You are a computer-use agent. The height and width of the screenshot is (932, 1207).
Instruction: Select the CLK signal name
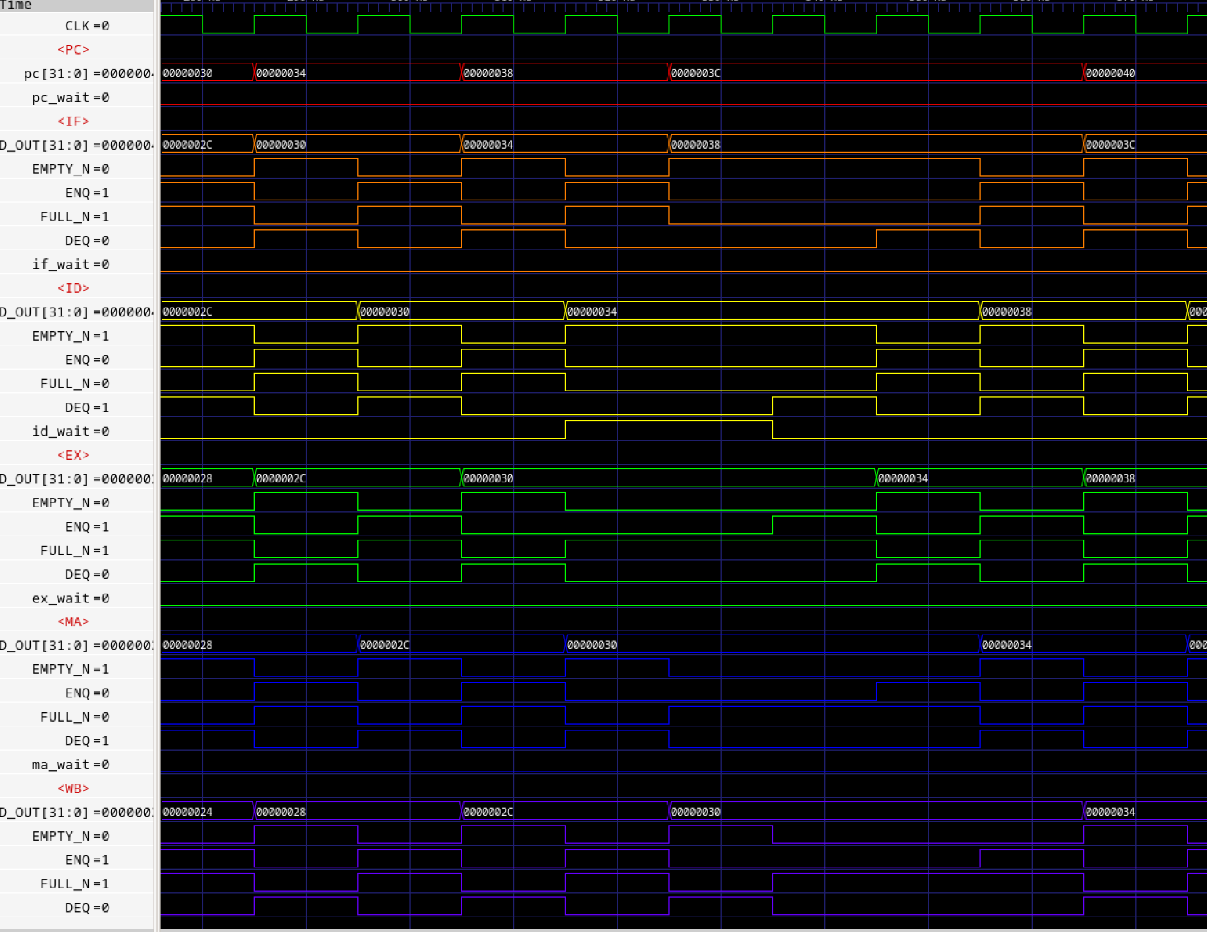tap(78, 26)
